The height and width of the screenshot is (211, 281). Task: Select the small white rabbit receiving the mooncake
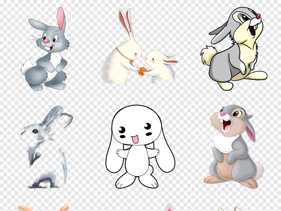[160, 66]
